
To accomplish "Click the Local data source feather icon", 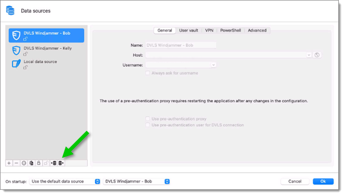I will (16, 64).
